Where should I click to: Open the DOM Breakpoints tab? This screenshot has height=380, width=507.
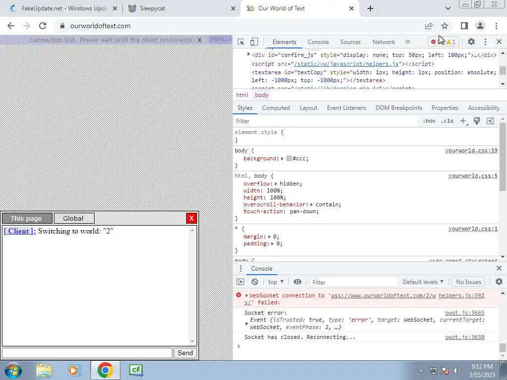[399, 108]
